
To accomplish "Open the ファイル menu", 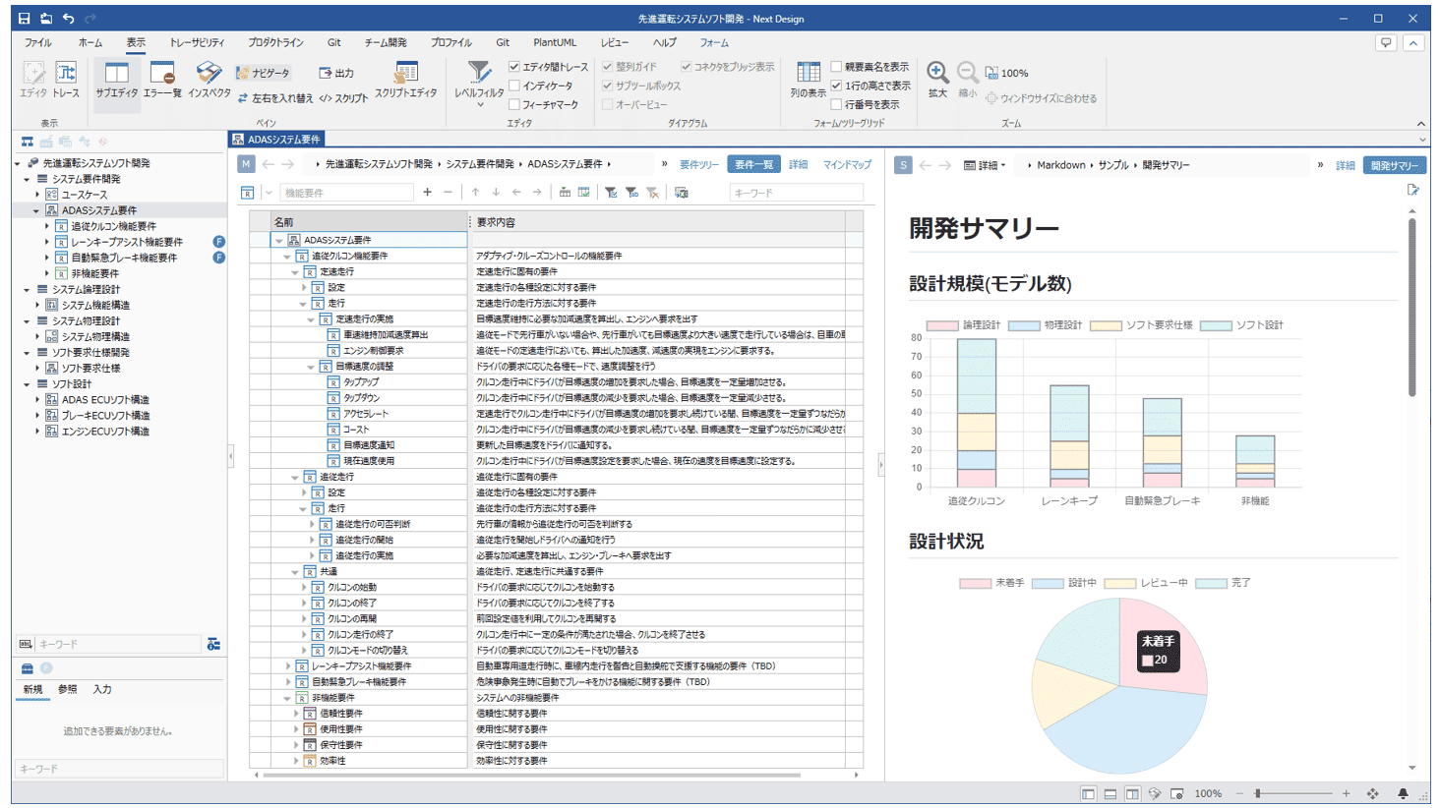I will click(37, 43).
